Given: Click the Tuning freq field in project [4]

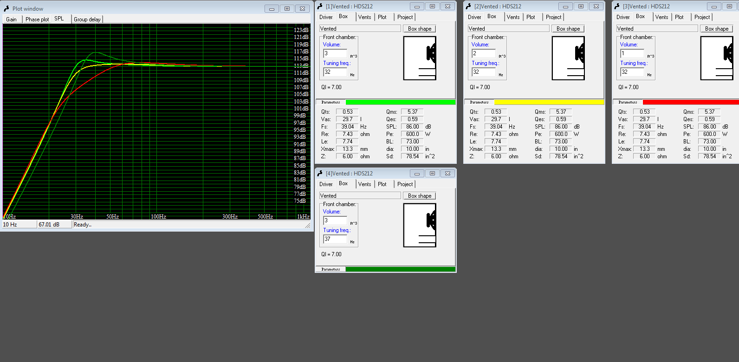Looking at the screenshot, I should point(335,239).
